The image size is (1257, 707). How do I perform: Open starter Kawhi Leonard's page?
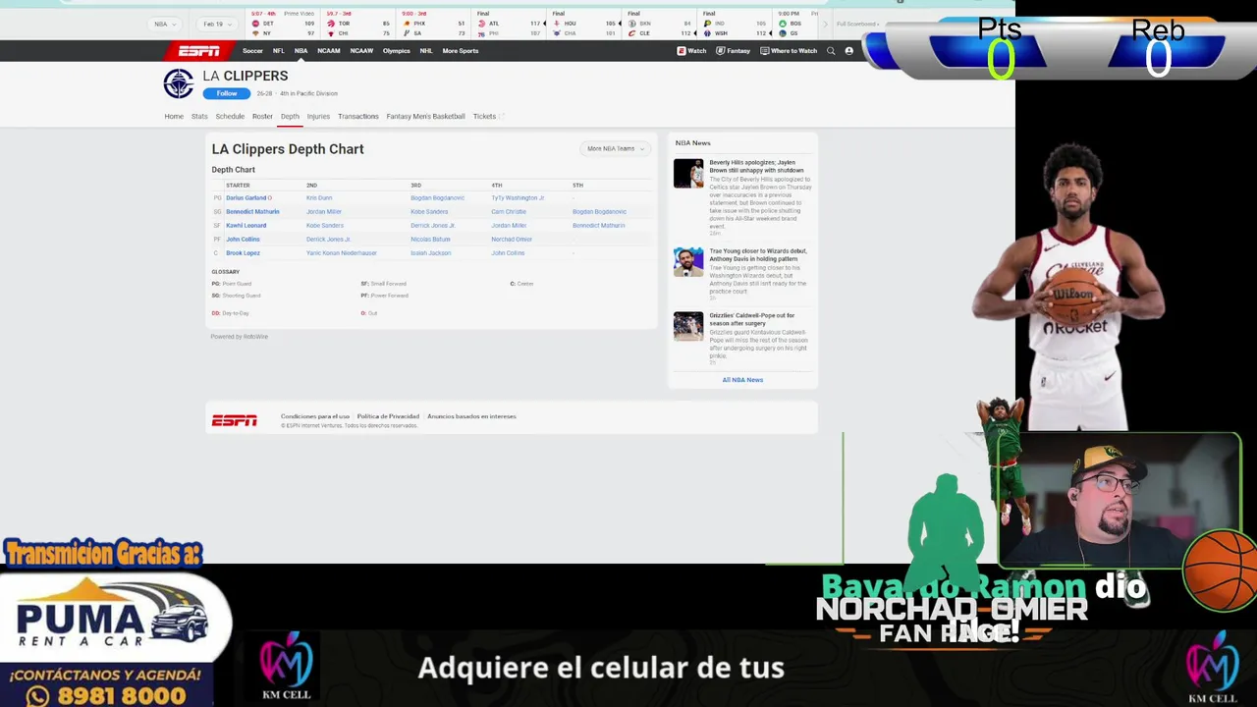pos(246,225)
